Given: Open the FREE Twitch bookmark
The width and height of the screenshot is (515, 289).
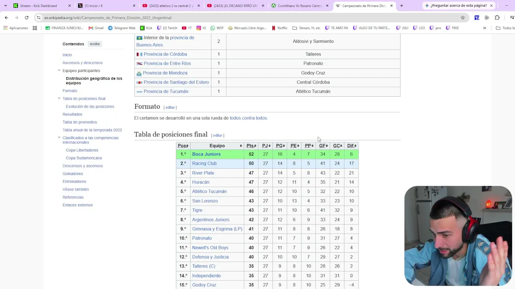Looking at the screenshot, I should [452, 28].
